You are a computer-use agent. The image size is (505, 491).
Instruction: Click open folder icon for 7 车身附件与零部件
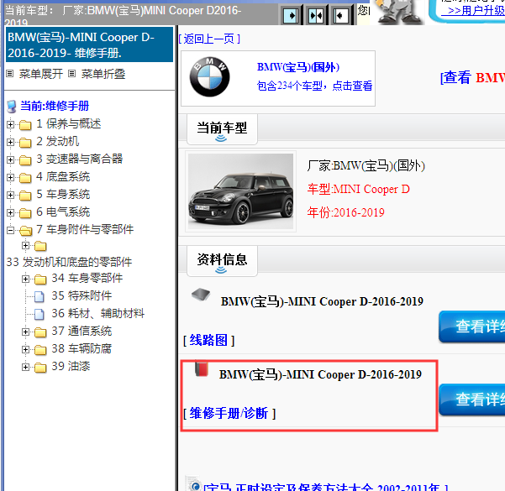click(26, 231)
